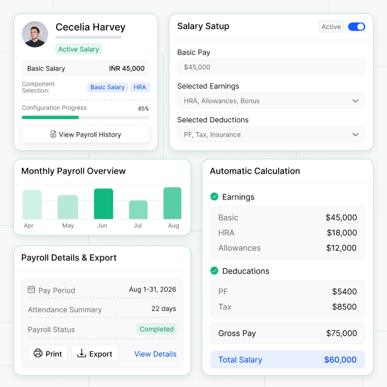Open the View Details link
Image resolution: width=387 pixels, height=387 pixels.
155,354
